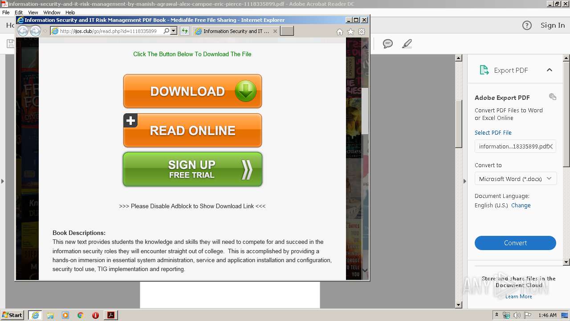
Task: Open the File Explorer folder taskbar icon
Action: pos(50,315)
